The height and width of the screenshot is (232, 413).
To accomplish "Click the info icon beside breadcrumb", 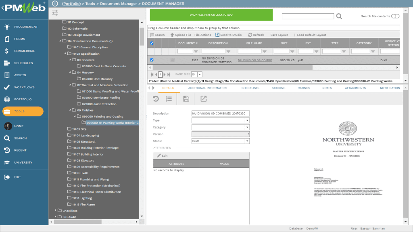I will click(x=55, y=3).
